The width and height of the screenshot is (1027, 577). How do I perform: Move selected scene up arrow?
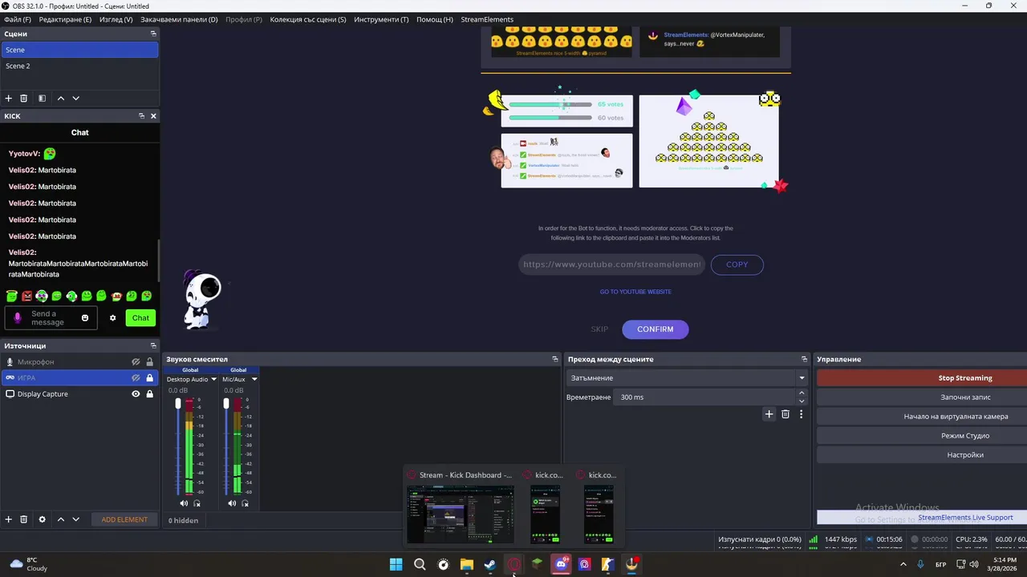(x=60, y=99)
